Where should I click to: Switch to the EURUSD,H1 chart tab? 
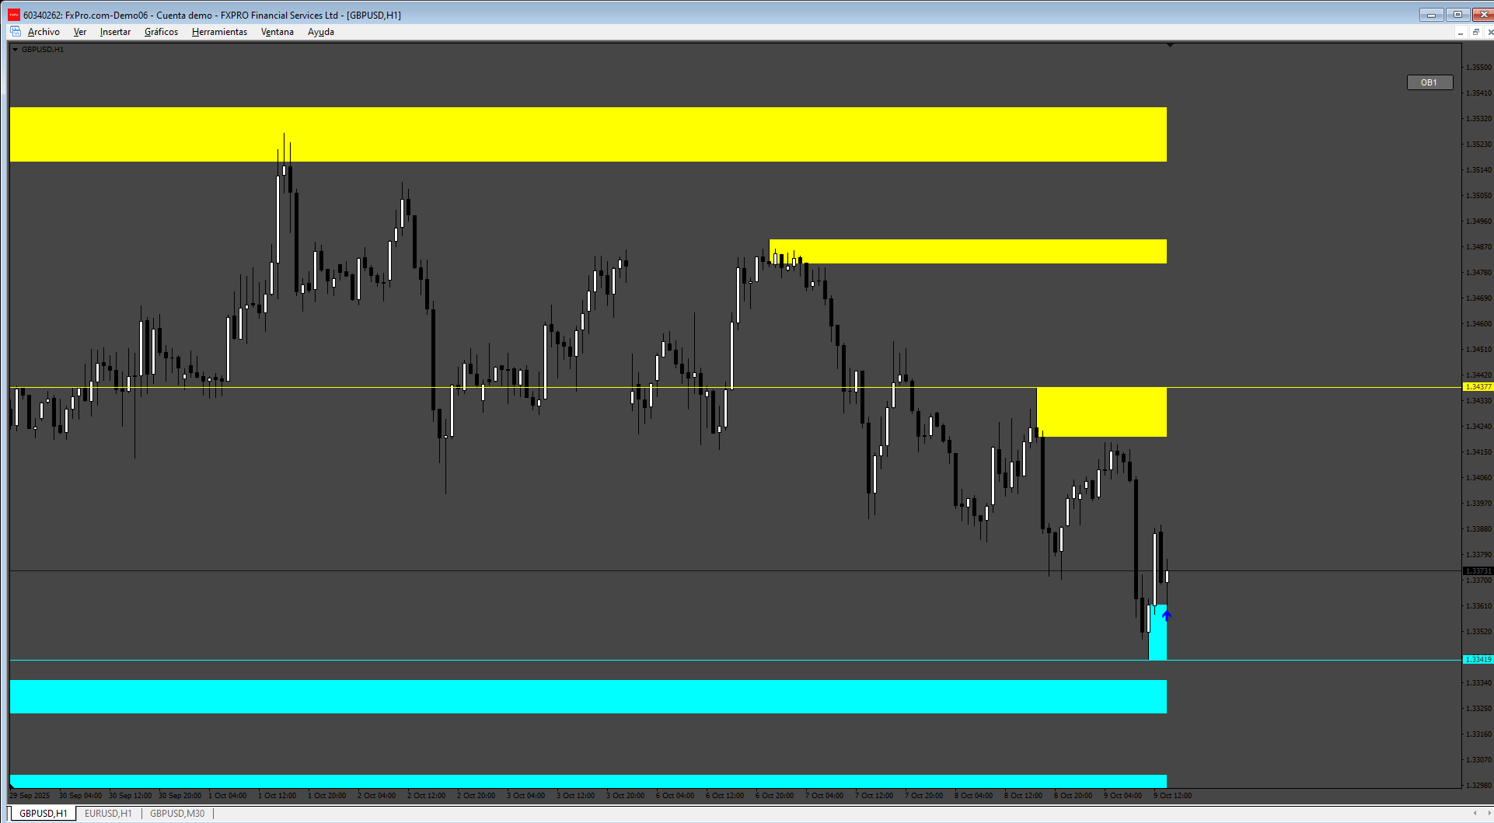tap(108, 814)
